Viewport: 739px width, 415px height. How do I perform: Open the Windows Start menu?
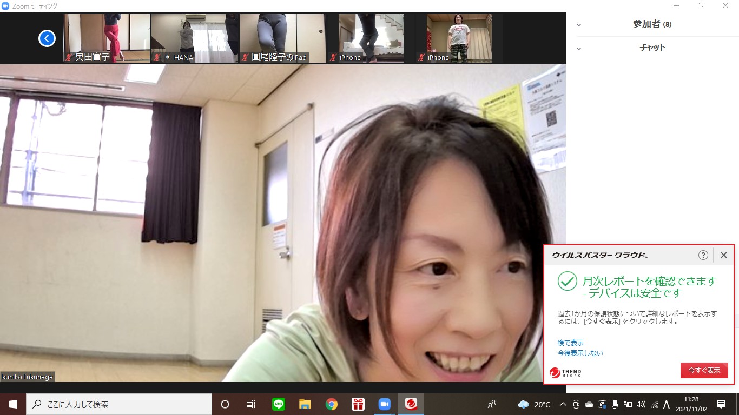13,404
